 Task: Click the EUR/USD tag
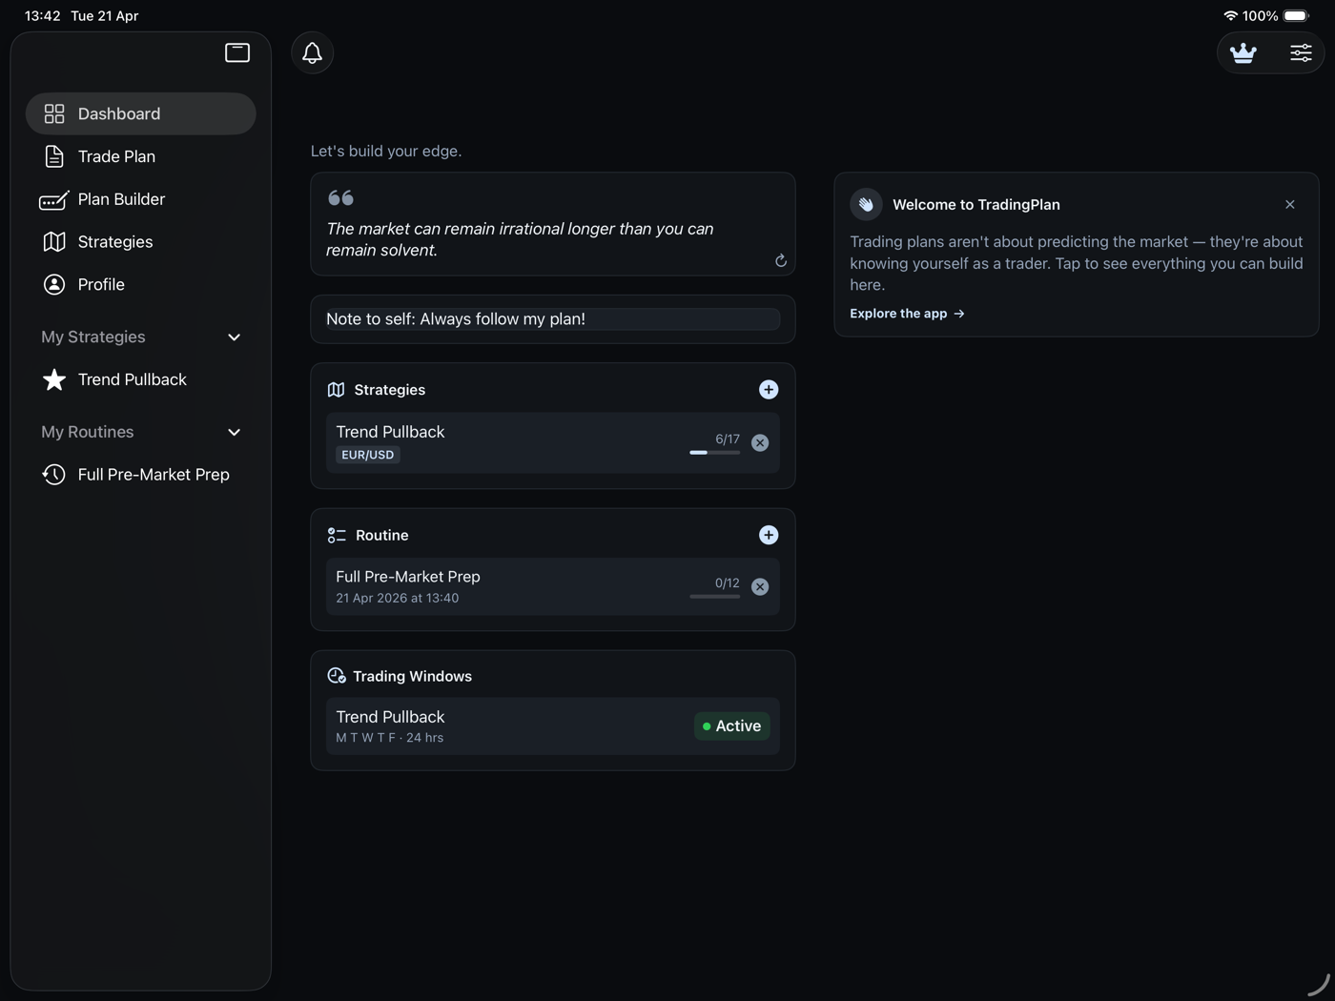point(368,455)
